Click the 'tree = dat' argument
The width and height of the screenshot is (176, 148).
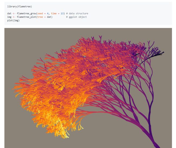(44, 17)
